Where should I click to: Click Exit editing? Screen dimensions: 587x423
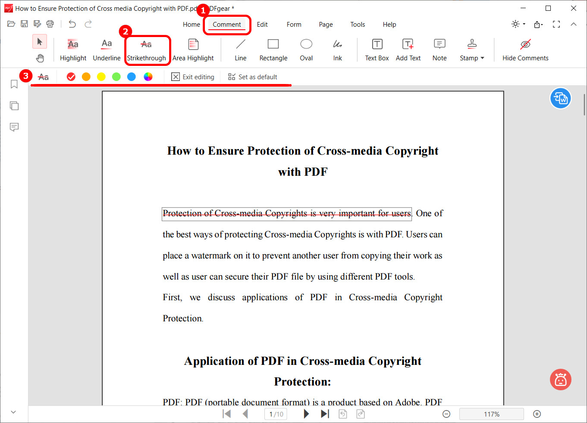[x=193, y=77]
